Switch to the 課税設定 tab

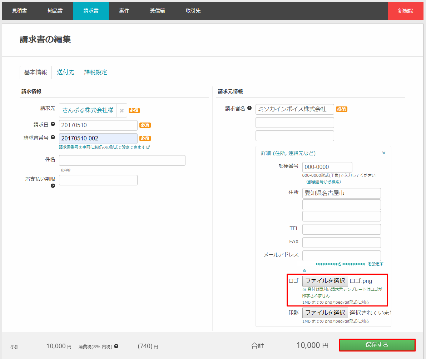click(x=95, y=72)
